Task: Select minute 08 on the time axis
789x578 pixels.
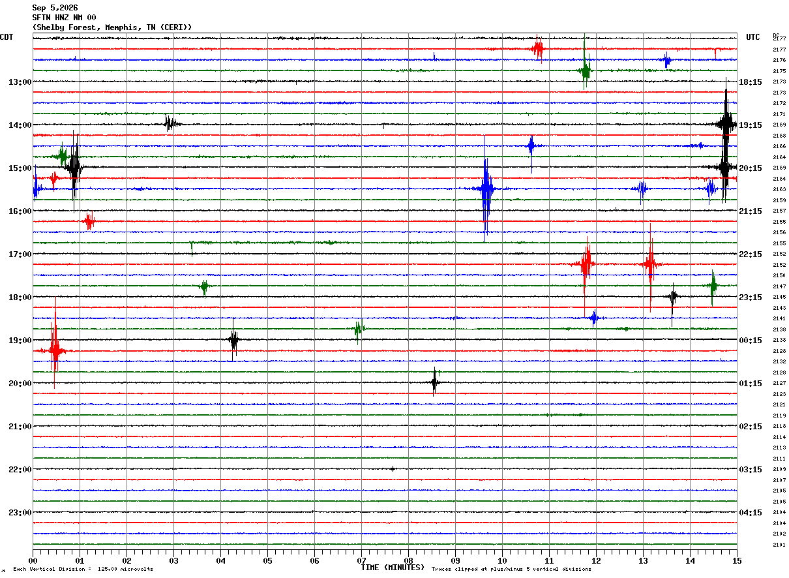Action: click(408, 560)
